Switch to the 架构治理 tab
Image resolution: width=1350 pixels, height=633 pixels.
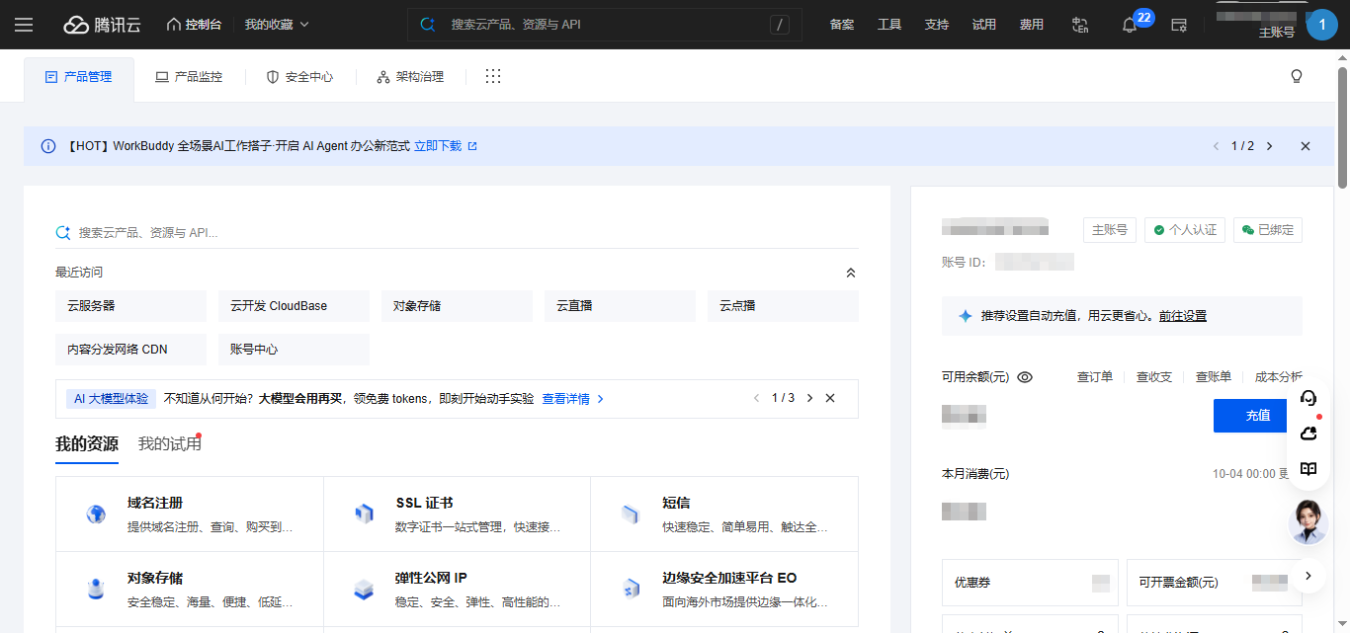click(410, 77)
